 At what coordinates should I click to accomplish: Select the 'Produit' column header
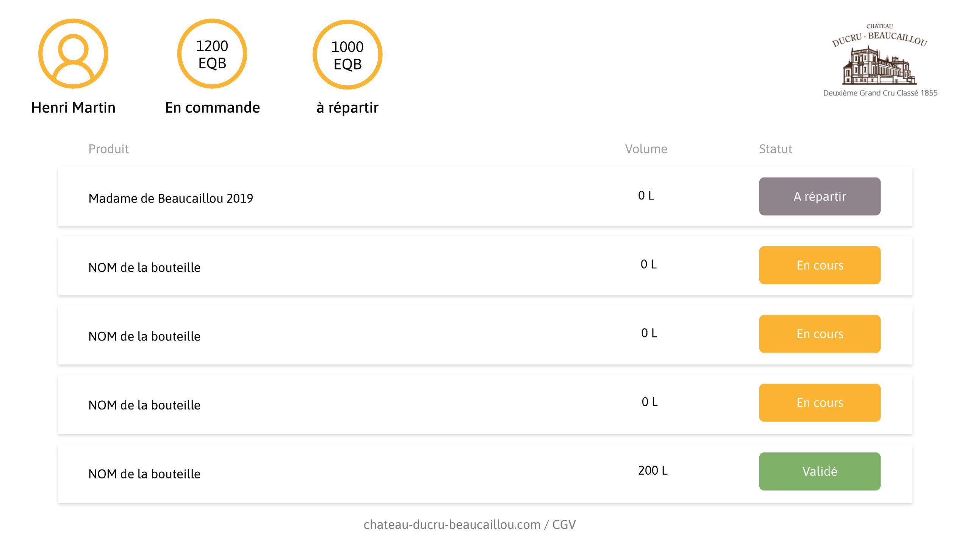coord(108,149)
